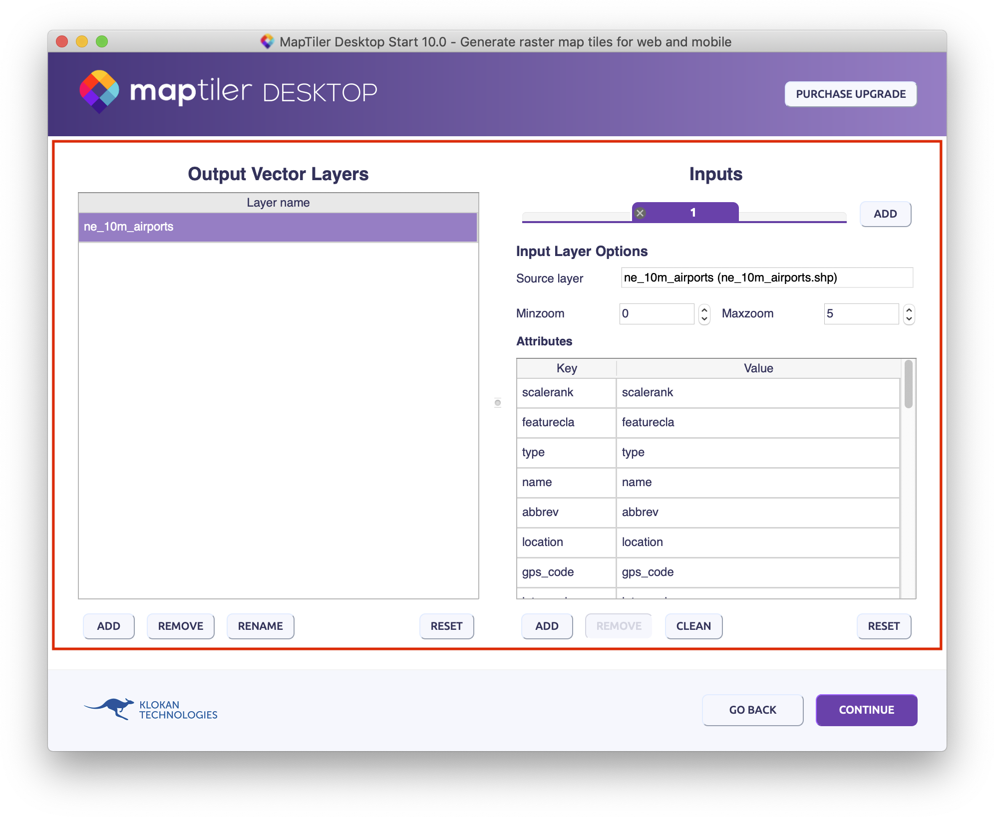Image resolution: width=994 pixels, height=817 pixels.
Task: Click the Minzoom input field
Action: [x=657, y=314]
